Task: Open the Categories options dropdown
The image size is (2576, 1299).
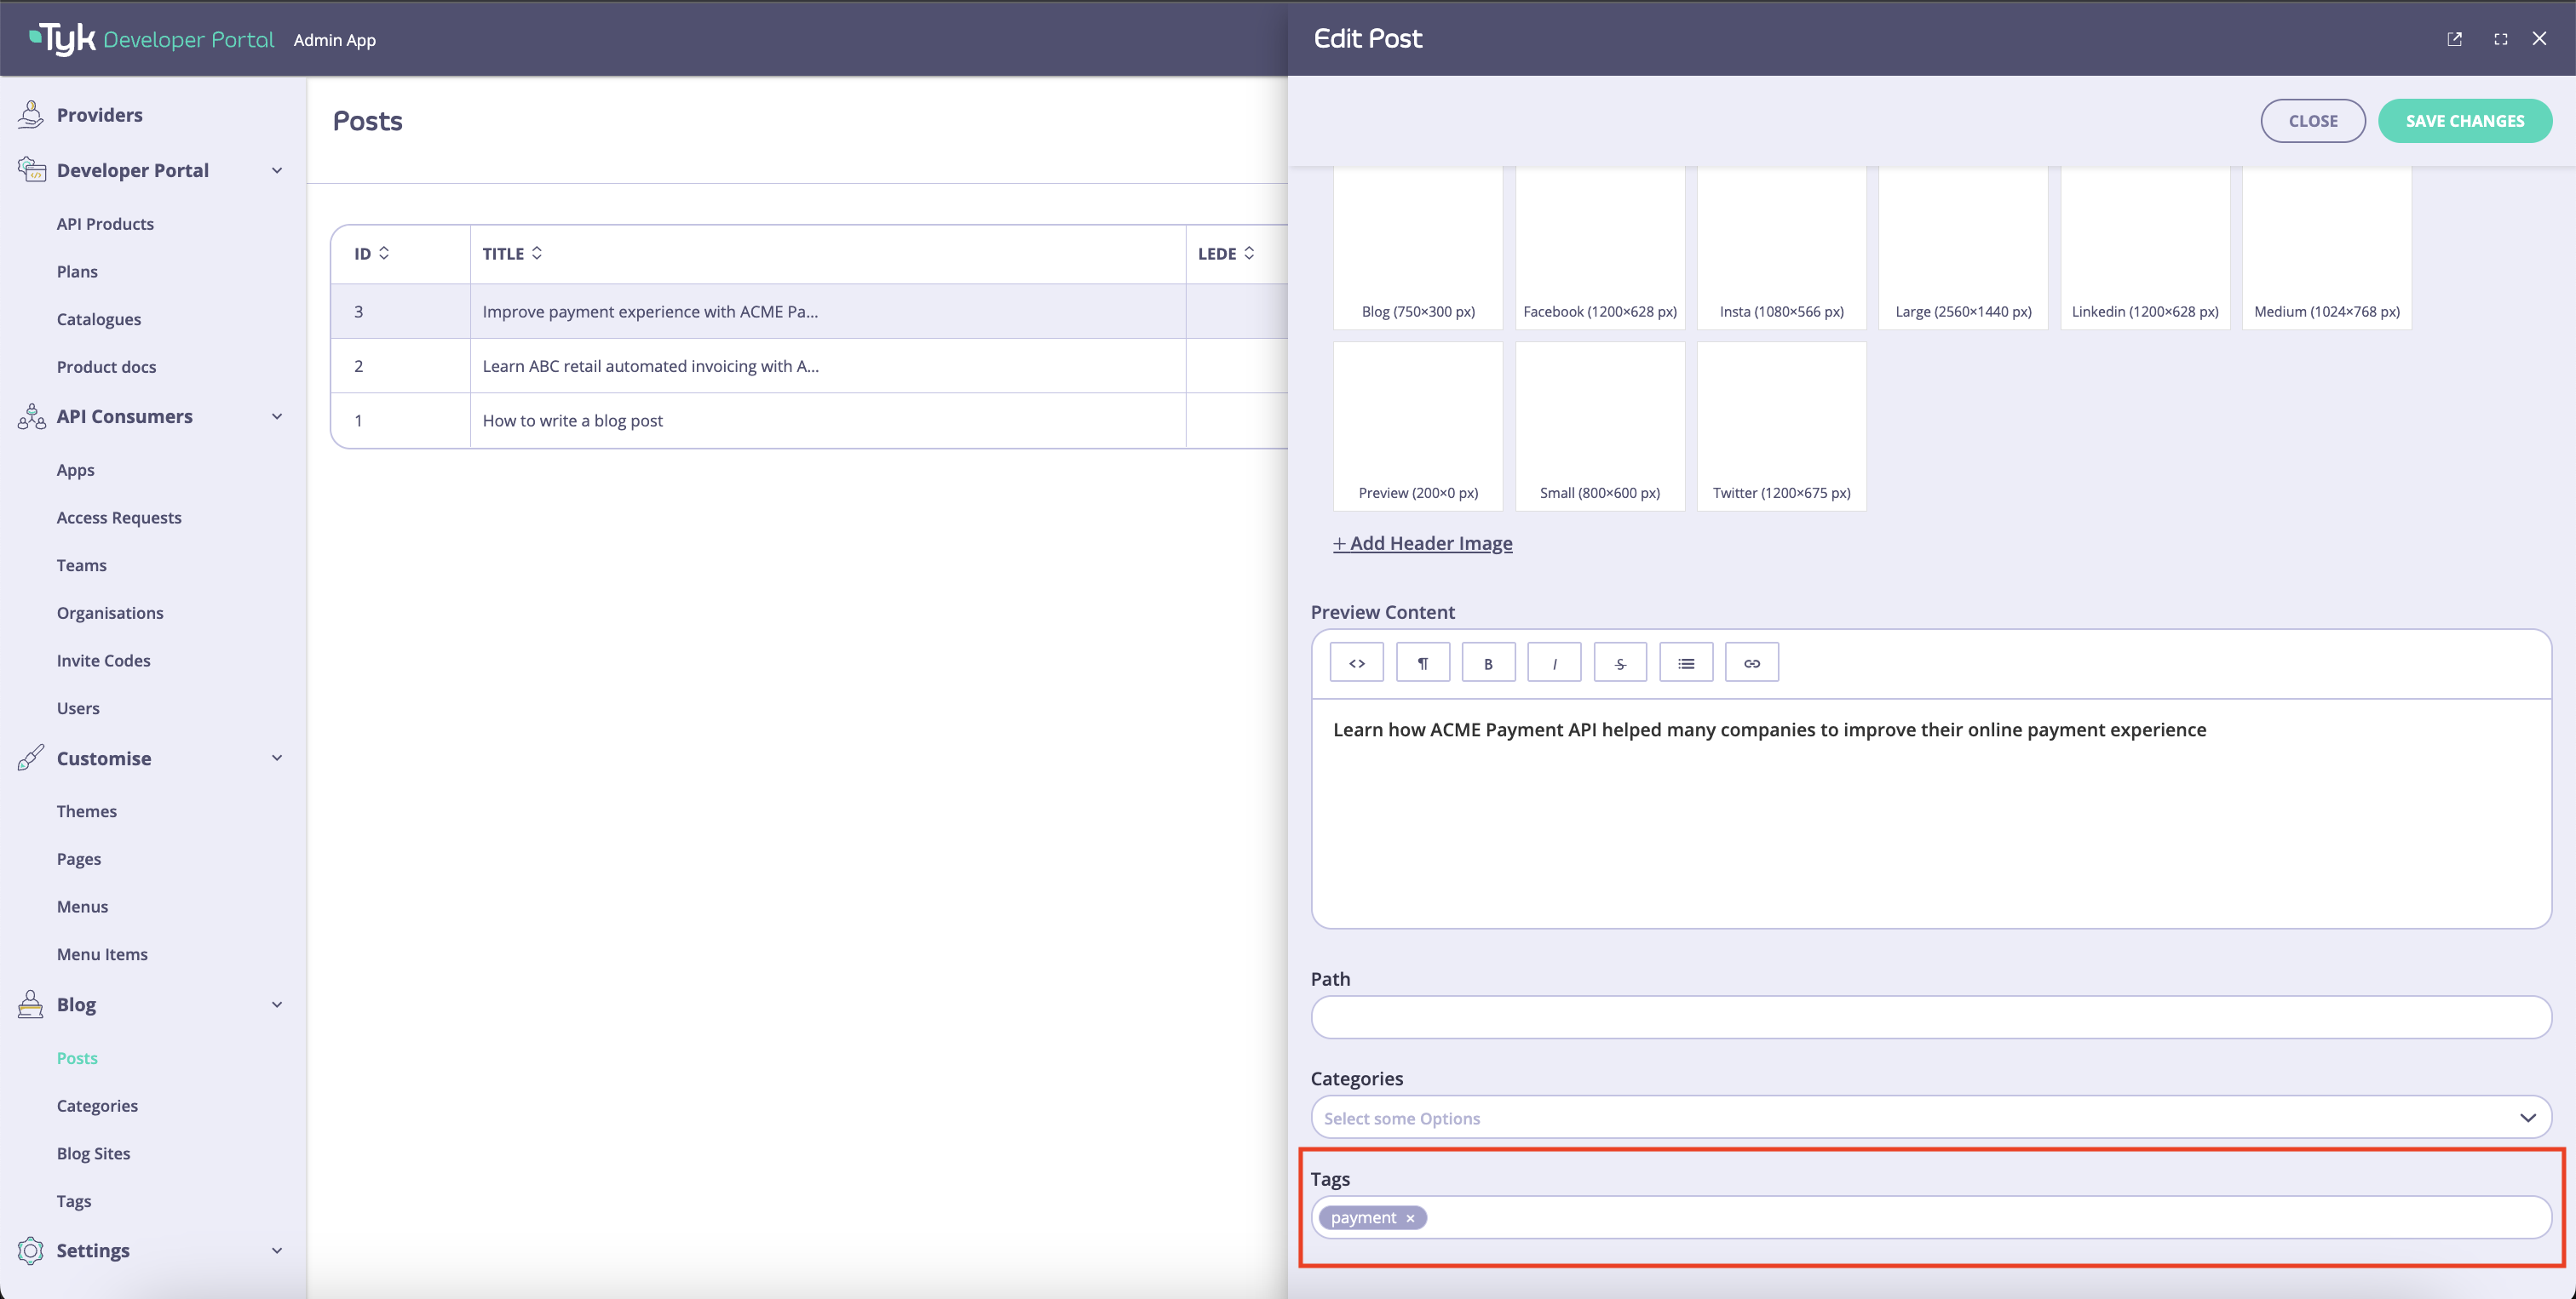Action: [2527, 1117]
